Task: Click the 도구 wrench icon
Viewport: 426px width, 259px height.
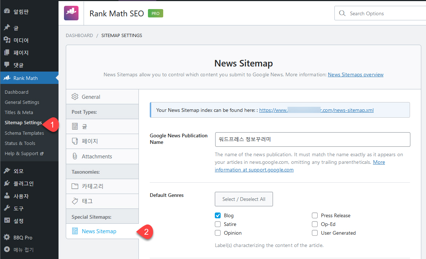Action: pos(7,208)
